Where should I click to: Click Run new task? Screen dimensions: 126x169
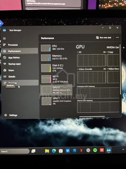point(104,38)
